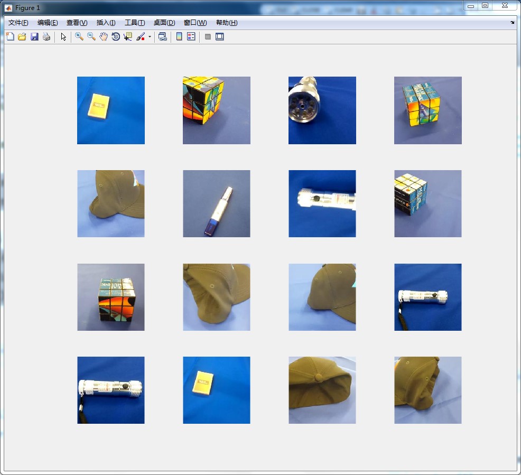521x475 pixels.
Task: Maximize the Figure 1 window
Action: coord(485,6)
